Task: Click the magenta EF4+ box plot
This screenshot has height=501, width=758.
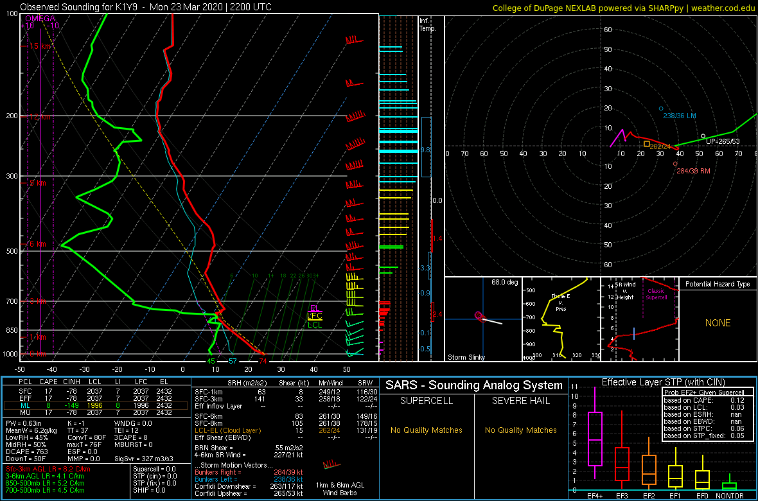Action: 595,433
